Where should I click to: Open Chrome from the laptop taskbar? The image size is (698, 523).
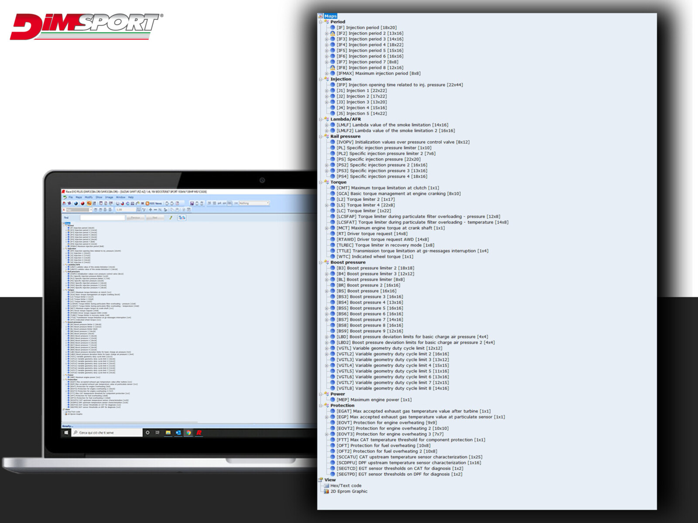click(x=188, y=433)
